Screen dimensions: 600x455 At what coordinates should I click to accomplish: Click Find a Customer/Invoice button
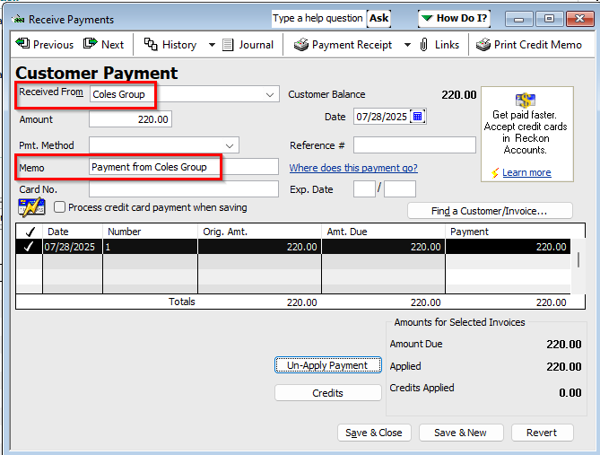[490, 211]
